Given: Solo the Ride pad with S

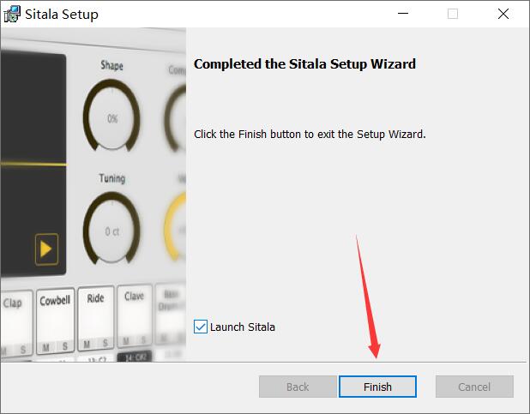Looking at the screenshot, I should coord(105,345).
